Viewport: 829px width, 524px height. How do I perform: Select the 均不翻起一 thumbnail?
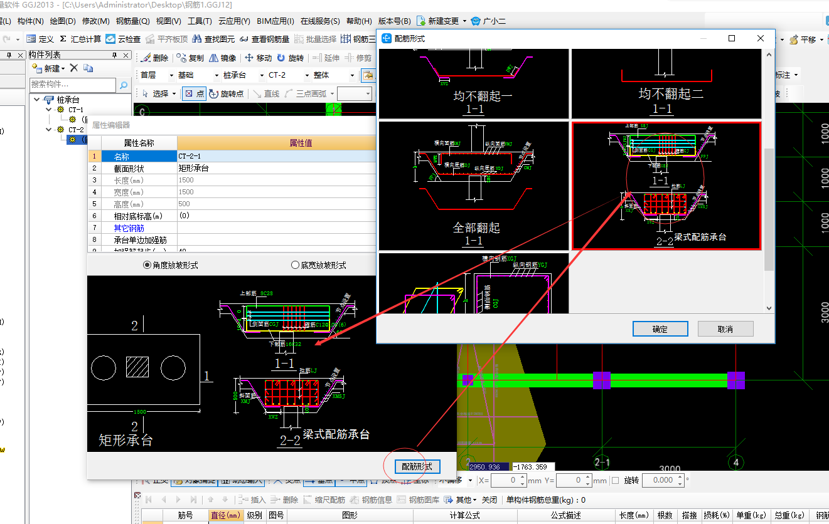click(x=474, y=84)
